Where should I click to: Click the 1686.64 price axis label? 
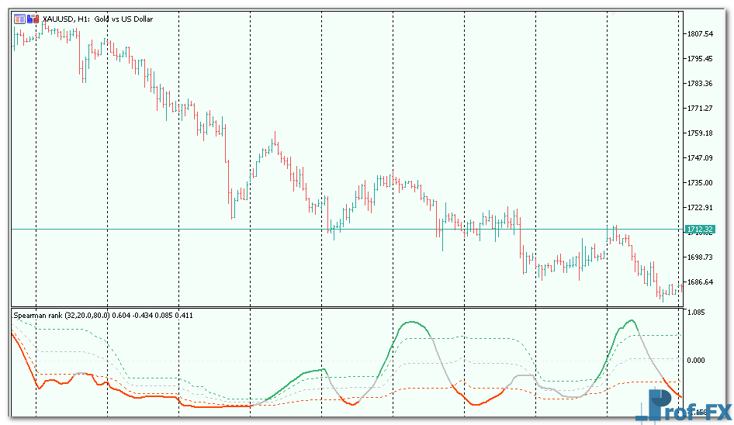(x=700, y=282)
